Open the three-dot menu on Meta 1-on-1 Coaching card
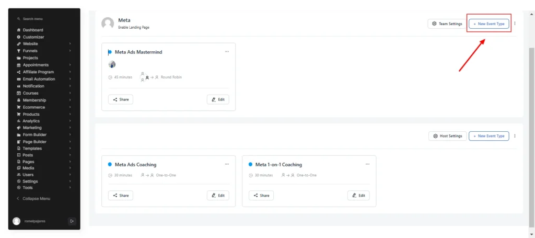This screenshot has height=238, width=535. click(x=367, y=164)
